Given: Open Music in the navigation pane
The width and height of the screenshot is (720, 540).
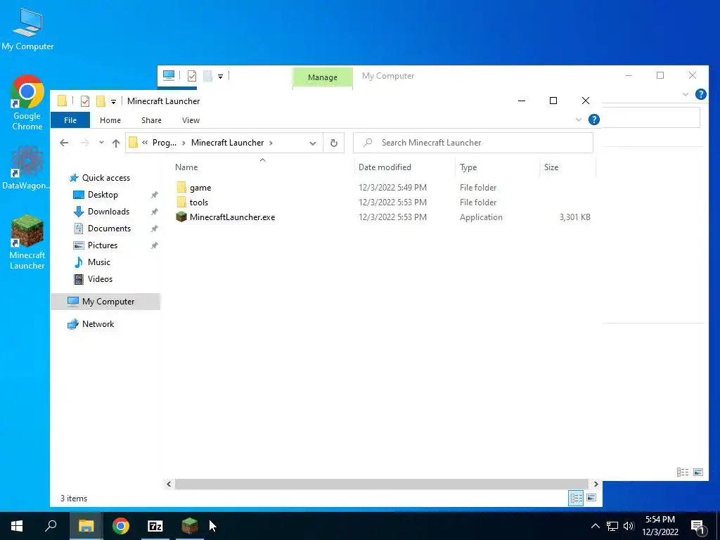Looking at the screenshot, I should [98, 262].
